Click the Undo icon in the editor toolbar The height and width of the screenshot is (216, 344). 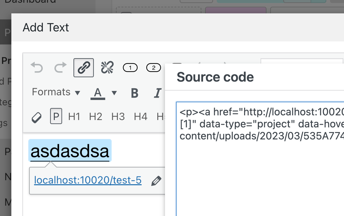click(x=37, y=68)
